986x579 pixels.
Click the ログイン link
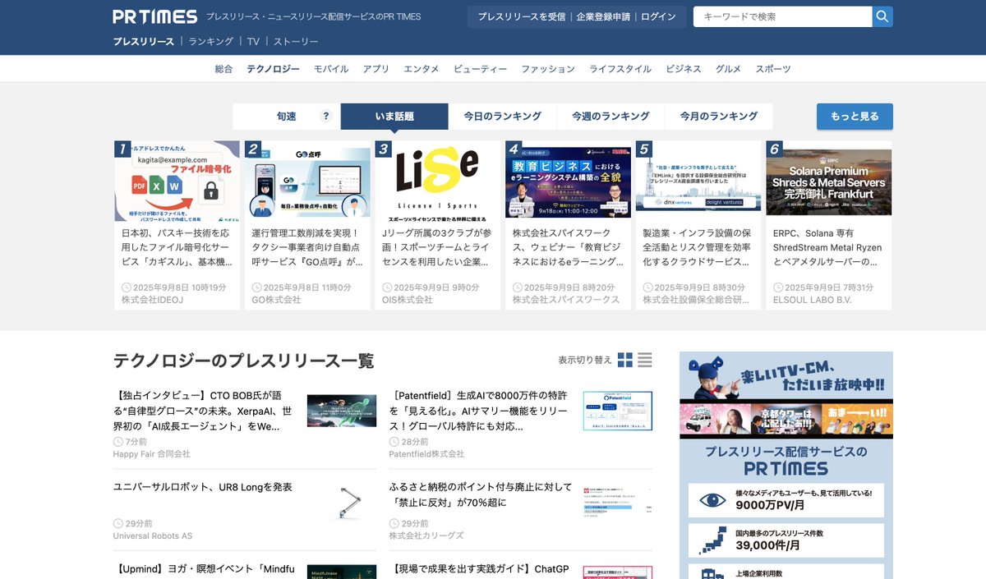tap(658, 16)
